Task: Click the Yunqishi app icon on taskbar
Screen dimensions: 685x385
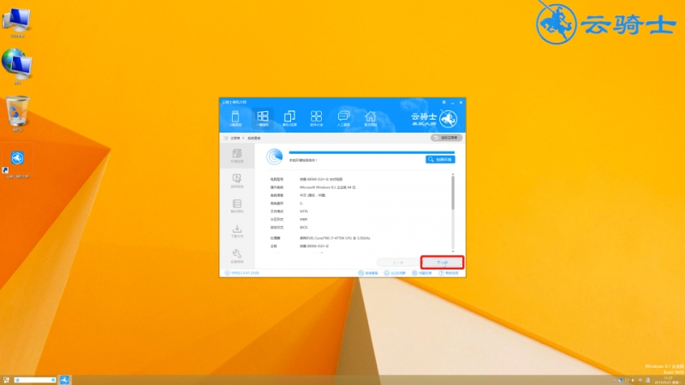Action: tap(65, 380)
